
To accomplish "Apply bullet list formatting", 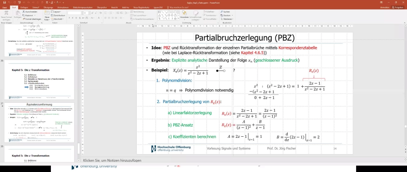I will (105, 13).
